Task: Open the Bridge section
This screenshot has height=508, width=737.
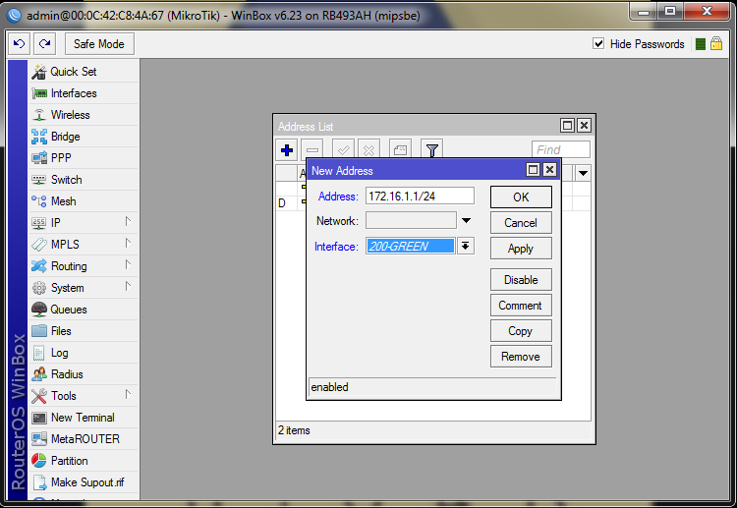Action: point(85,137)
